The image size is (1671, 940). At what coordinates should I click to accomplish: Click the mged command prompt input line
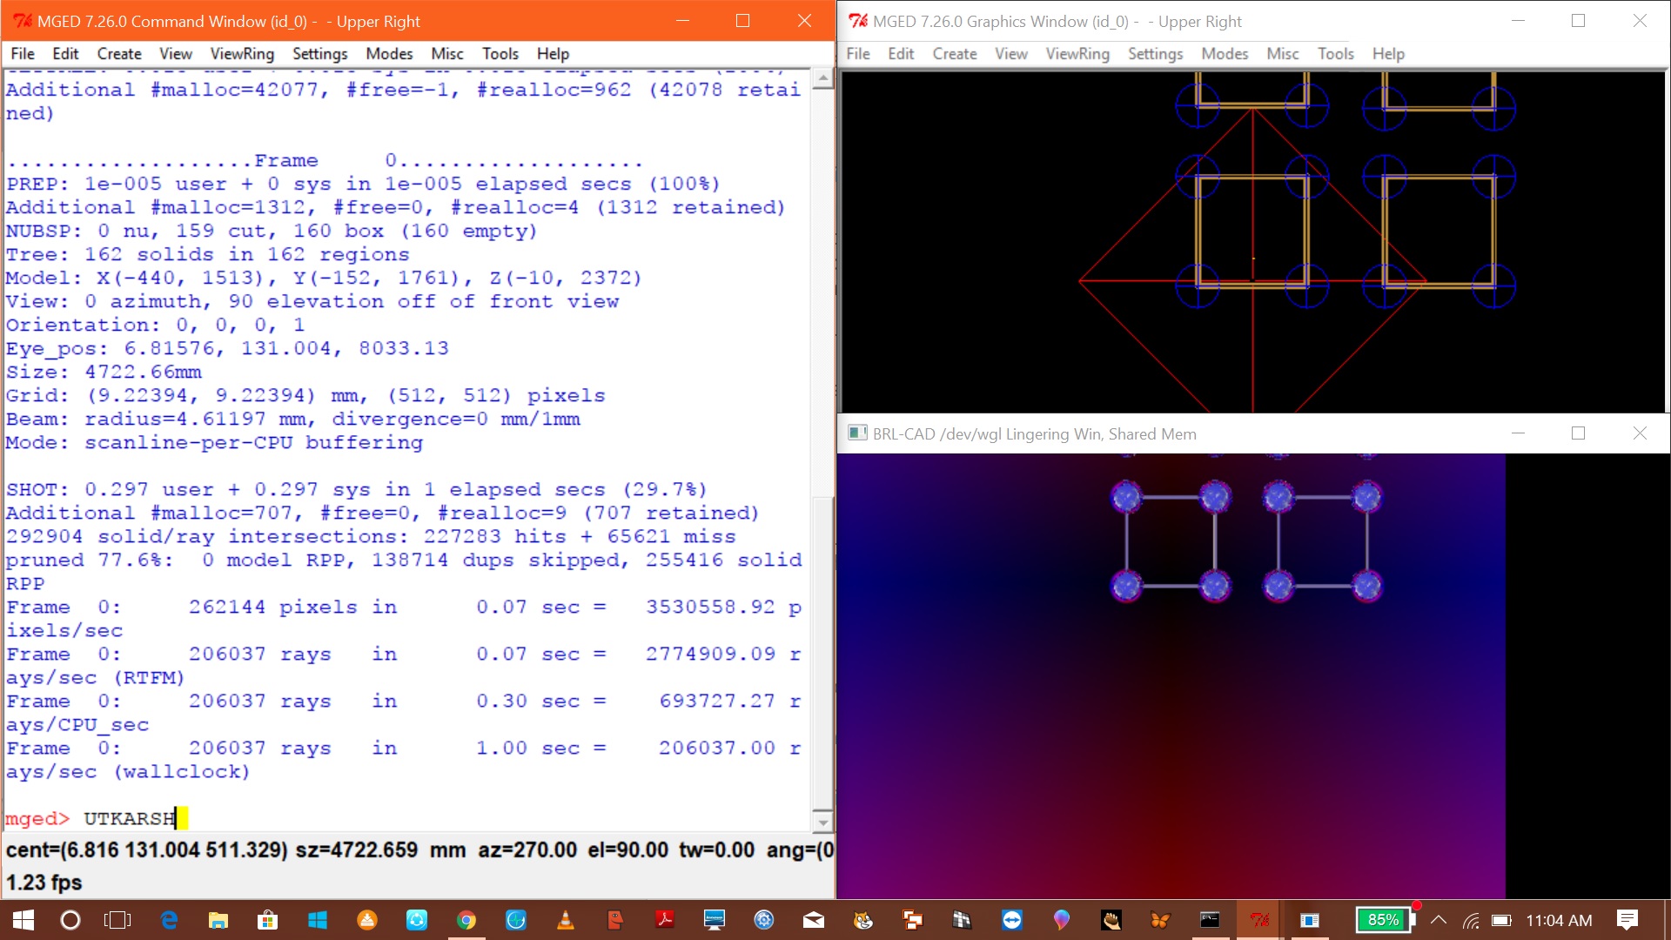(x=407, y=818)
